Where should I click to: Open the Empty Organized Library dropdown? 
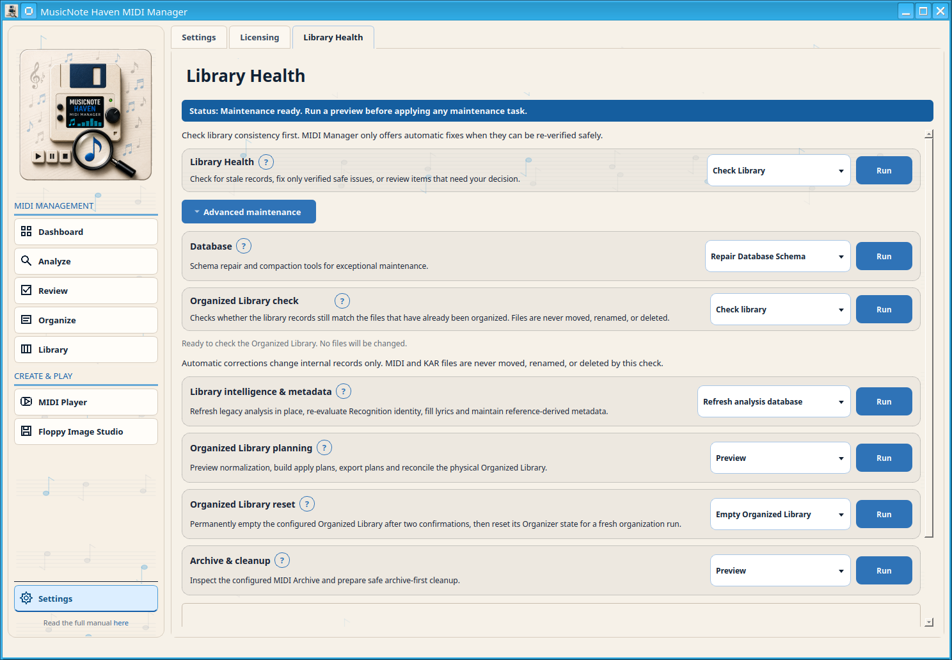point(781,514)
